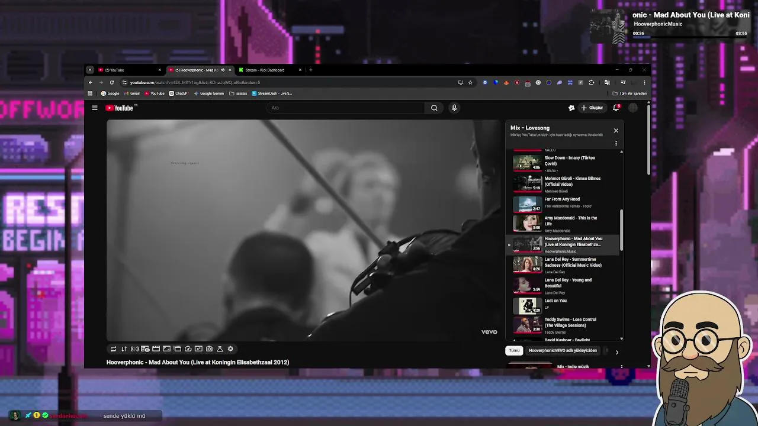Open Tüm Yer İşaretleri folder
Viewport: 758px width, 426px height.
[x=629, y=93]
